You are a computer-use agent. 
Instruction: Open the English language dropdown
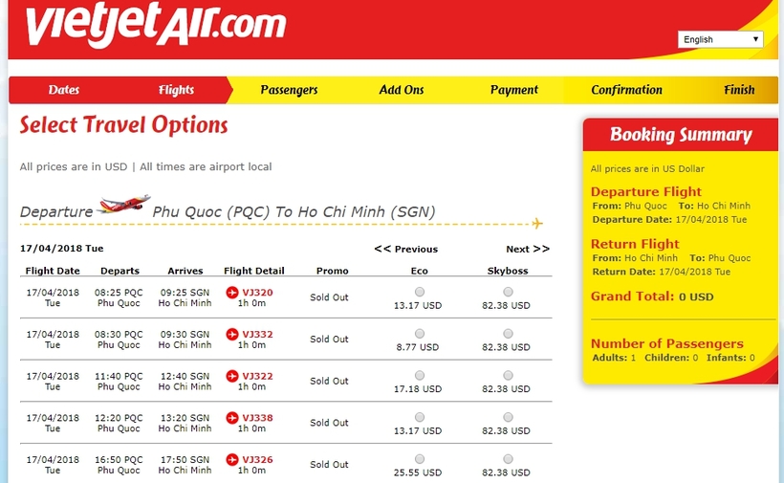pyautogui.click(x=721, y=39)
